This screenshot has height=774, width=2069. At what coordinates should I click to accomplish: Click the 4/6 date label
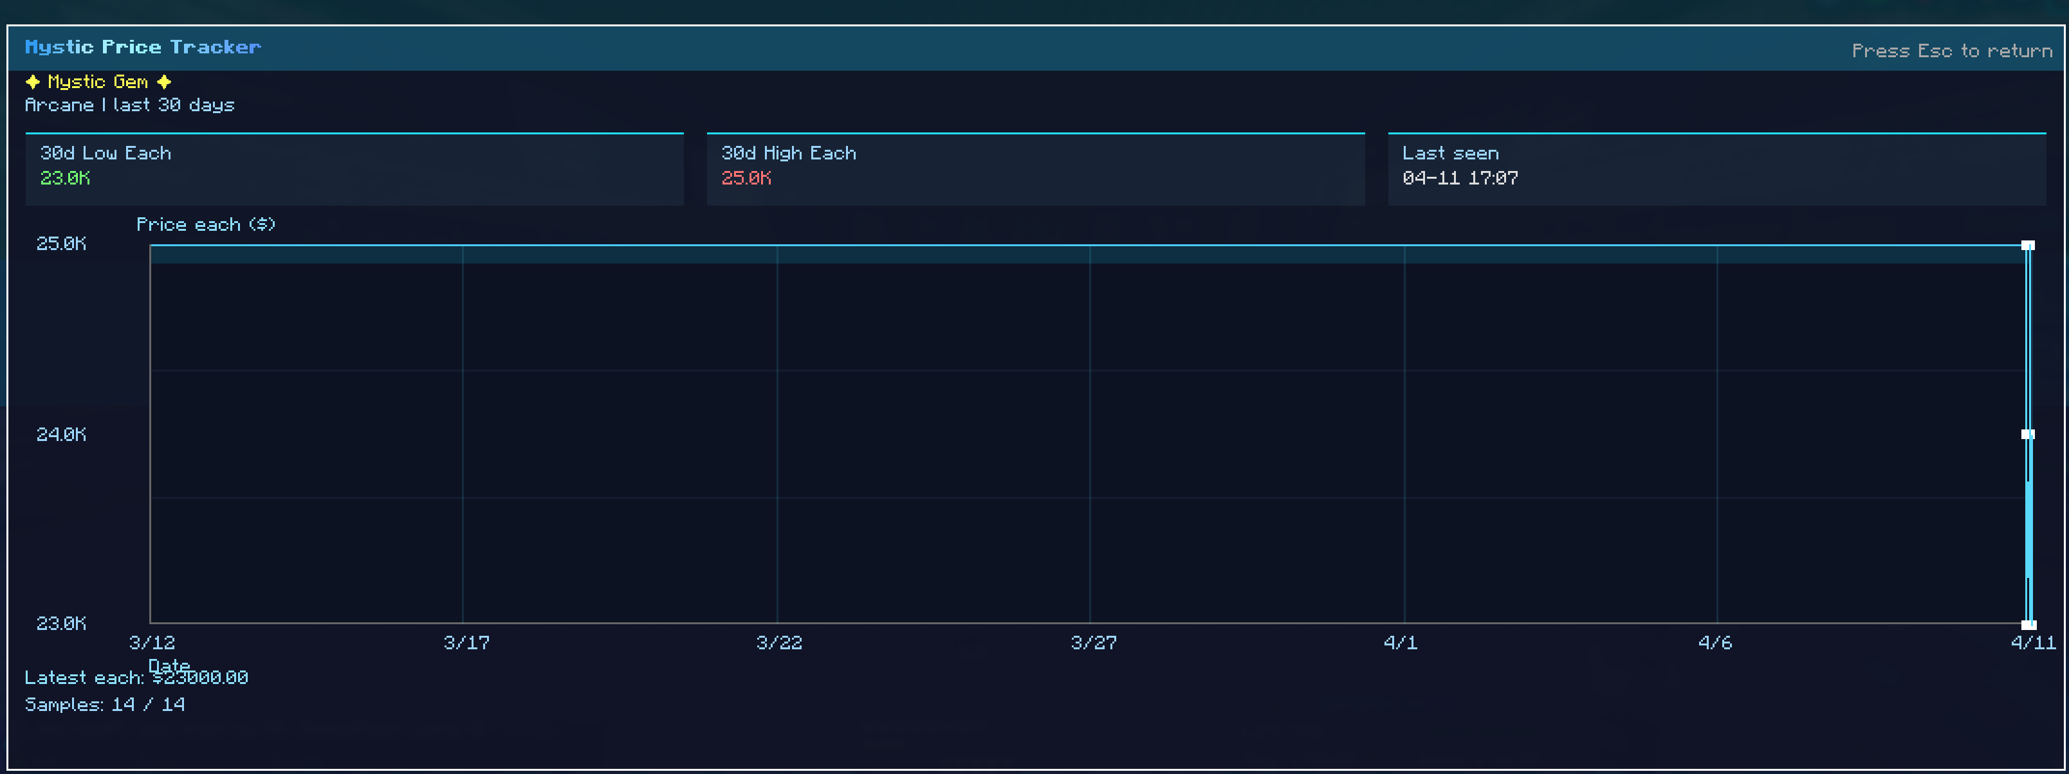tap(1715, 642)
